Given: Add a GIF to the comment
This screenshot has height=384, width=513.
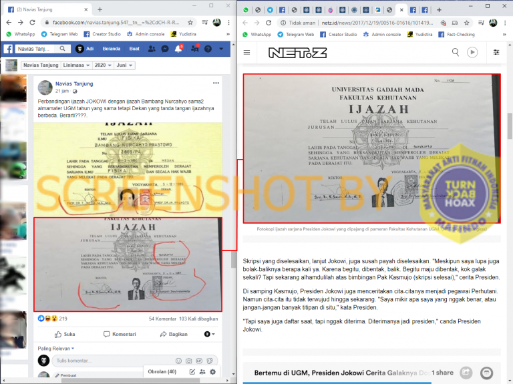Looking at the screenshot, I should pos(199,361).
